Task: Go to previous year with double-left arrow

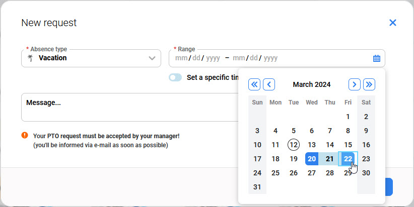Action: (254, 84)
